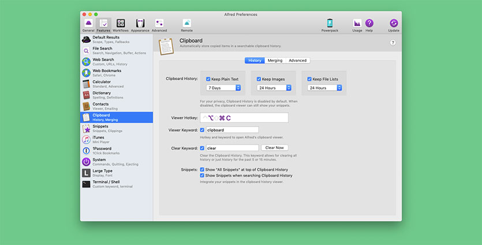This screenshot has width=482, height=245.
Task: Disable the Keep Images checkbox
Action: pyautogui.click(x=259, y=79)
